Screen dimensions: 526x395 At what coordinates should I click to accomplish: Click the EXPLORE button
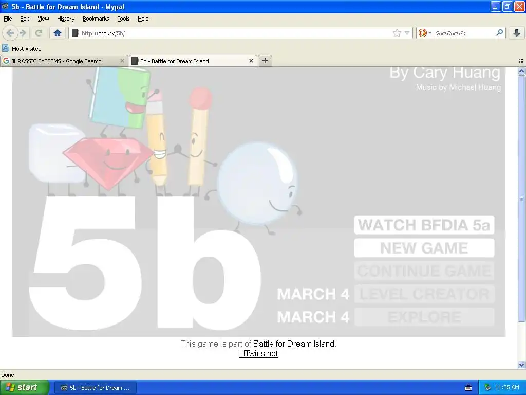coord(424,317)
